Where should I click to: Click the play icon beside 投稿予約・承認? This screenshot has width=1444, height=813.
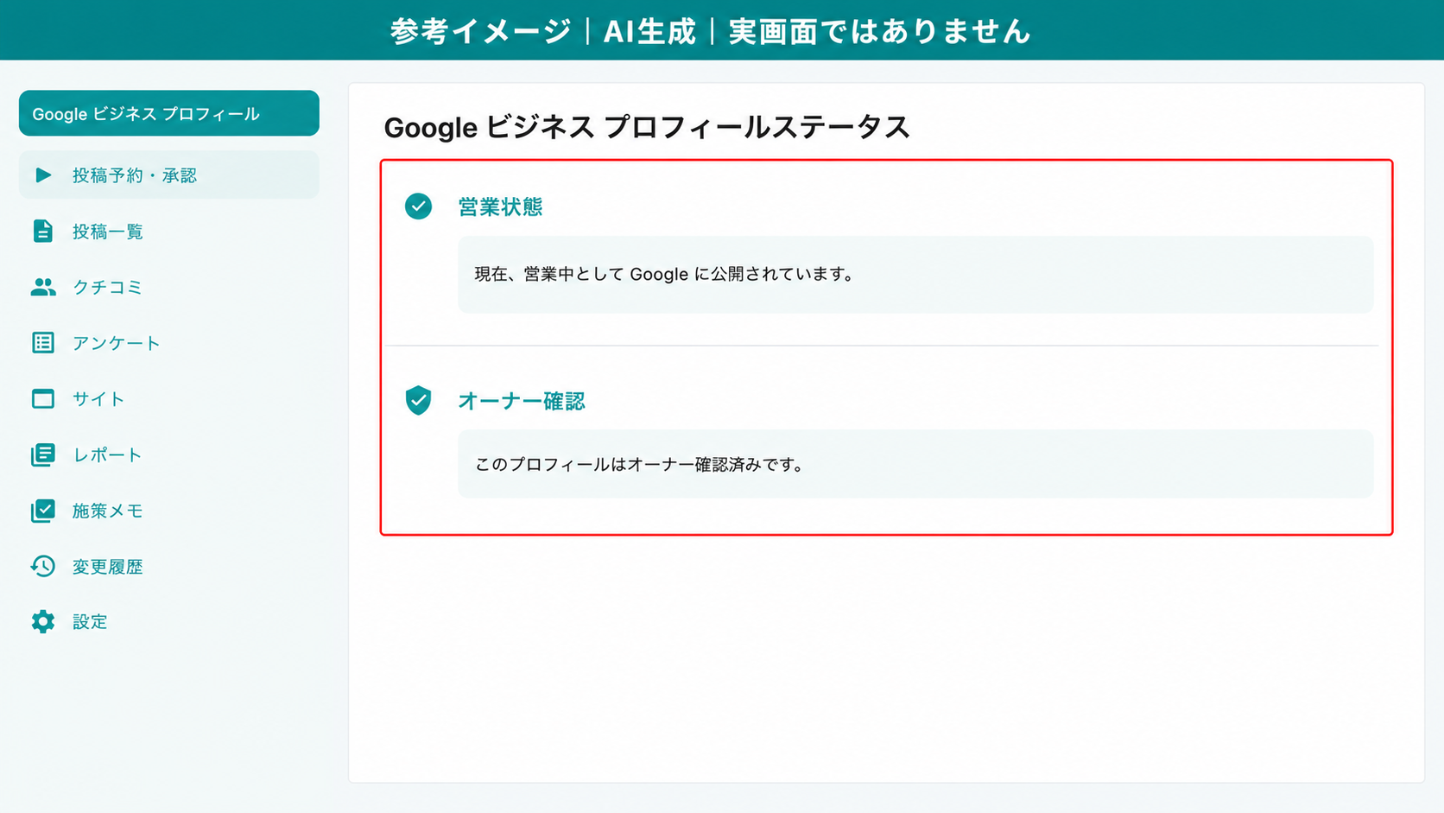[43, 175]
